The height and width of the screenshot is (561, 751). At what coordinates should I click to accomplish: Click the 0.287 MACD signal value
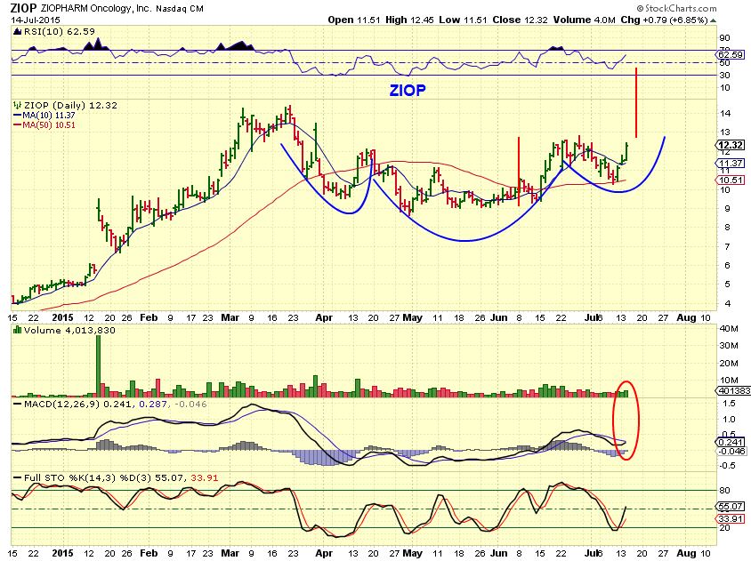[153, 404]
